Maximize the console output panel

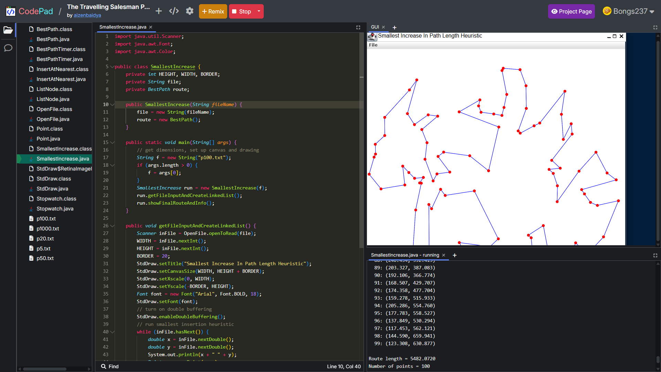655,255
